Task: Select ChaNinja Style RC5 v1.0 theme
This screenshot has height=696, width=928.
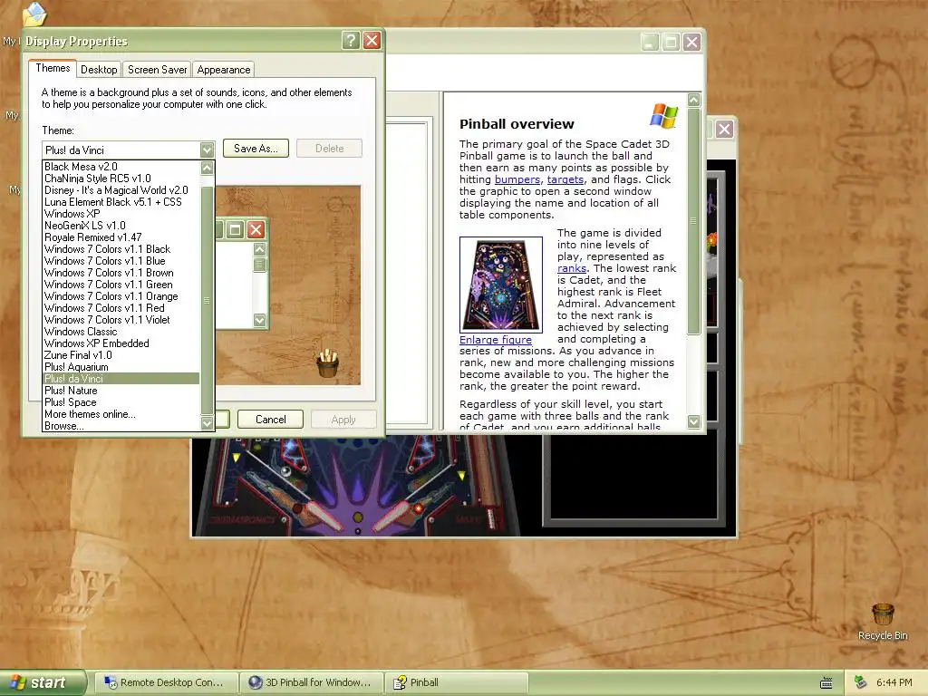Action: [x=121, y=179]
